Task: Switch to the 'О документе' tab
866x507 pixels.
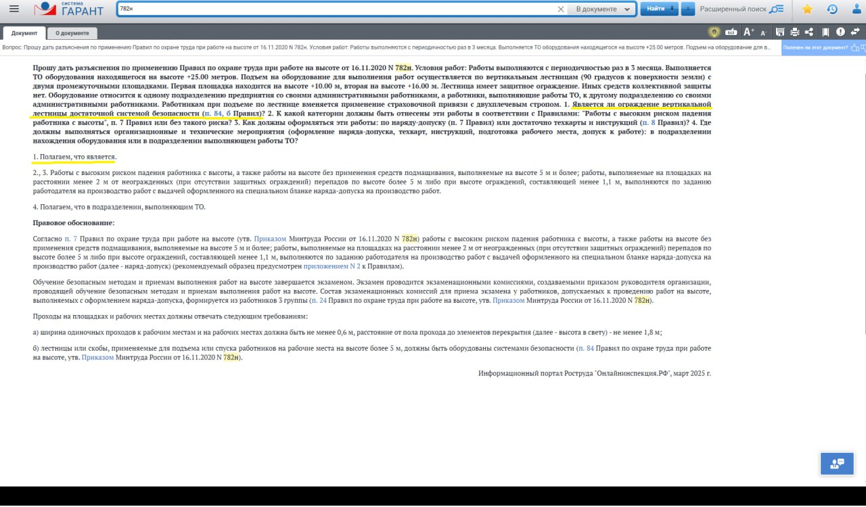Action: tap(72, 33)
